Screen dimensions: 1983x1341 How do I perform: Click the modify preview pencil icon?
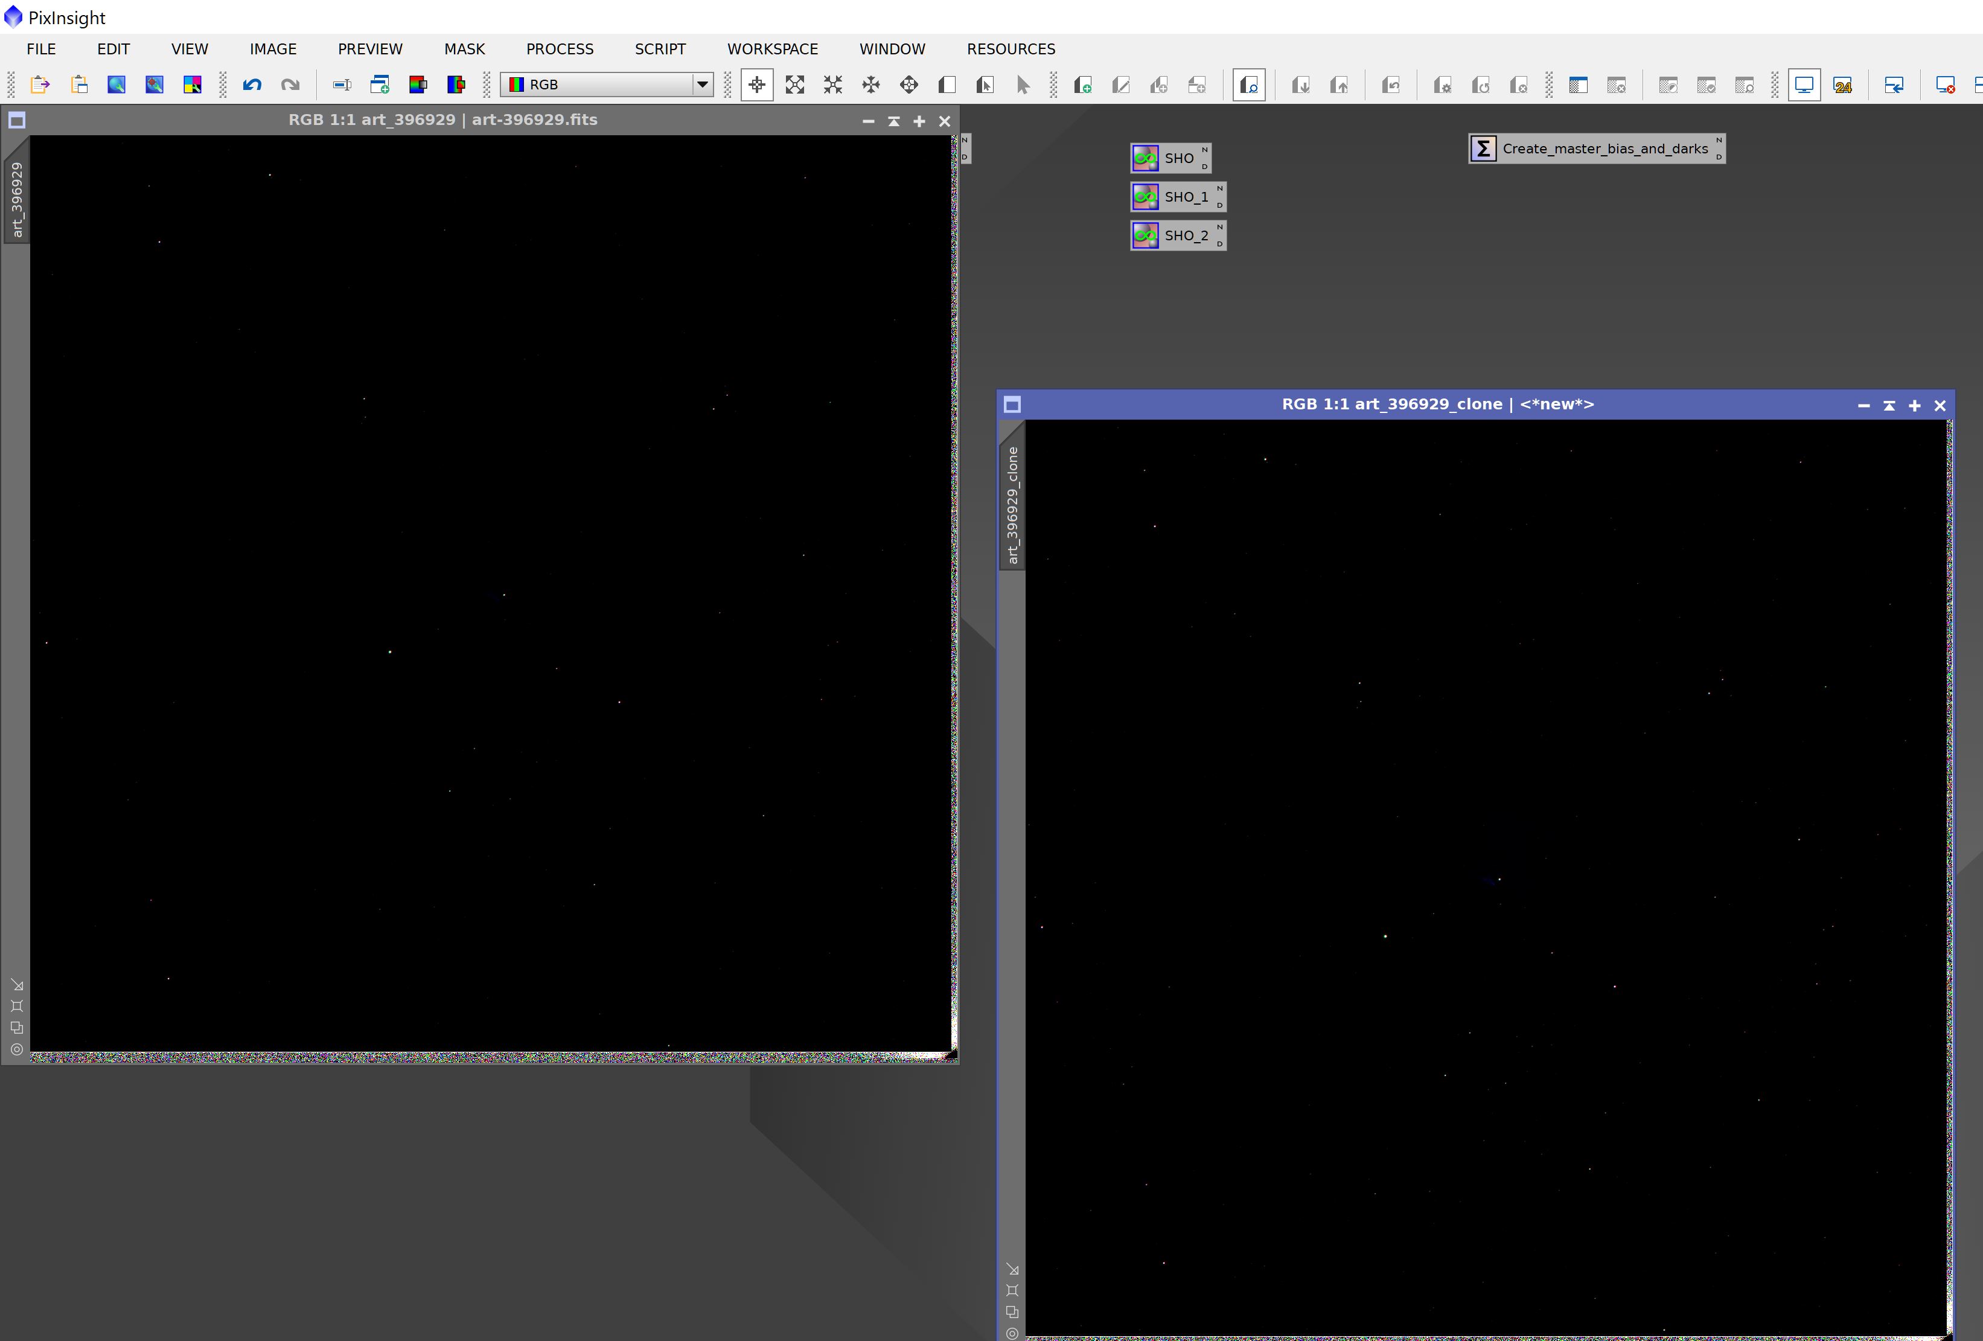(1121, 85)
